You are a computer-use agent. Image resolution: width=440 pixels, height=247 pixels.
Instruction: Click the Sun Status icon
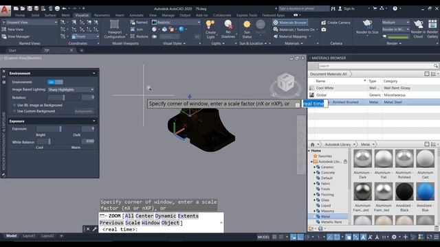[x=247, y=25]
